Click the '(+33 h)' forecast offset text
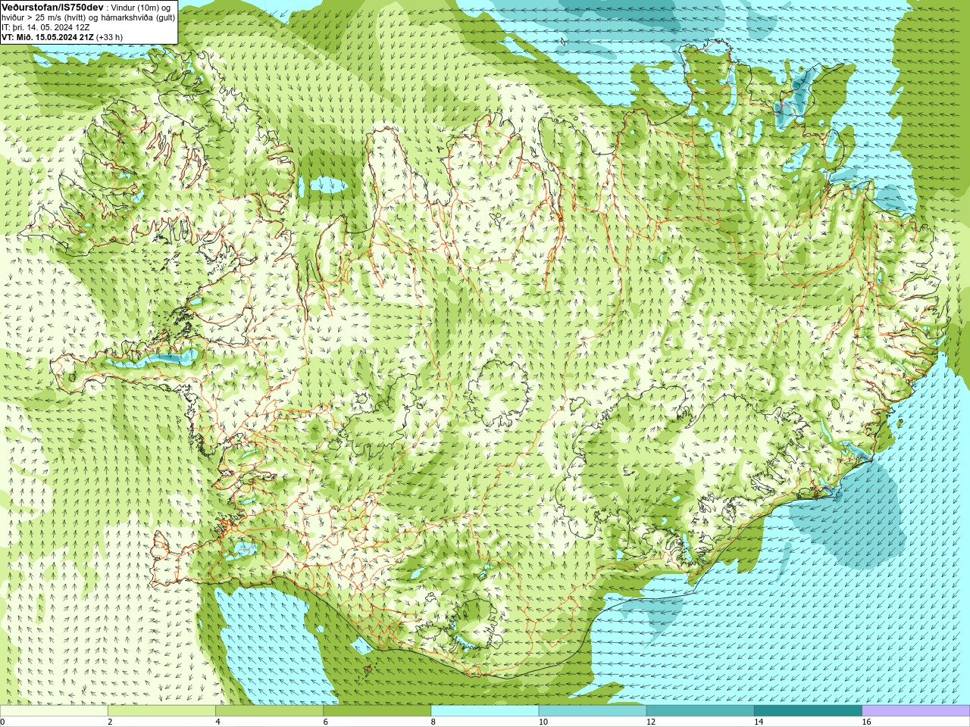 coord(109,37)
